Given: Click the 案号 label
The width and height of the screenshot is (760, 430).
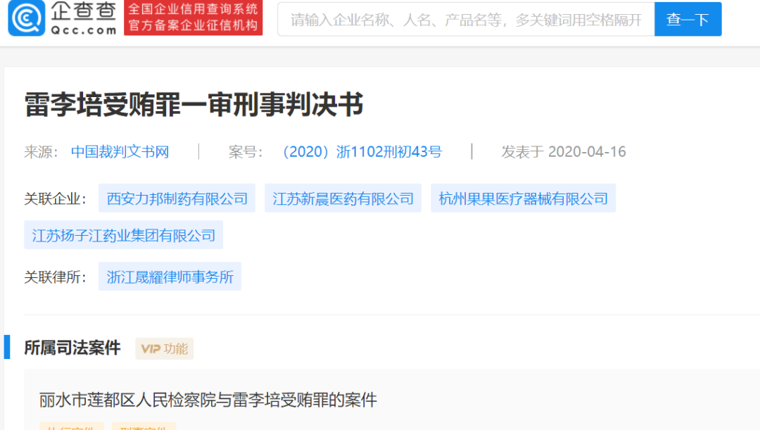Looking at the screenshot, I should click(246, 152).
